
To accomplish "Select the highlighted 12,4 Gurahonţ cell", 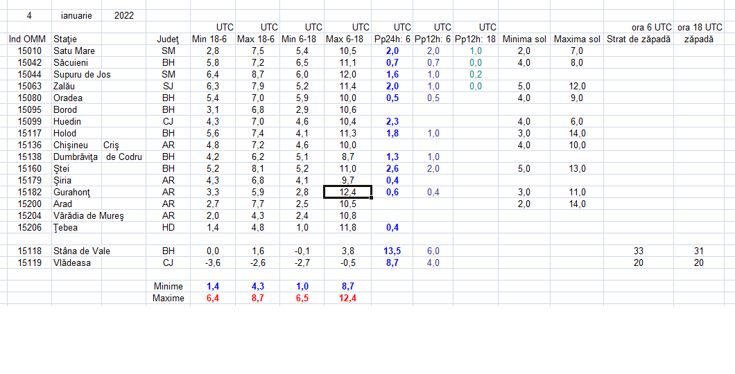I will point(347,192).
